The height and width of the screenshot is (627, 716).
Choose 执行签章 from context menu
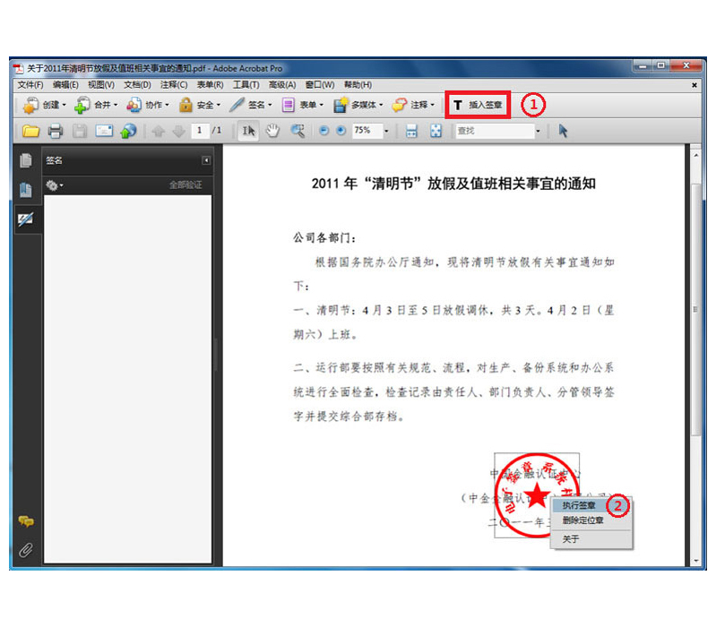[x=579, y=506]
